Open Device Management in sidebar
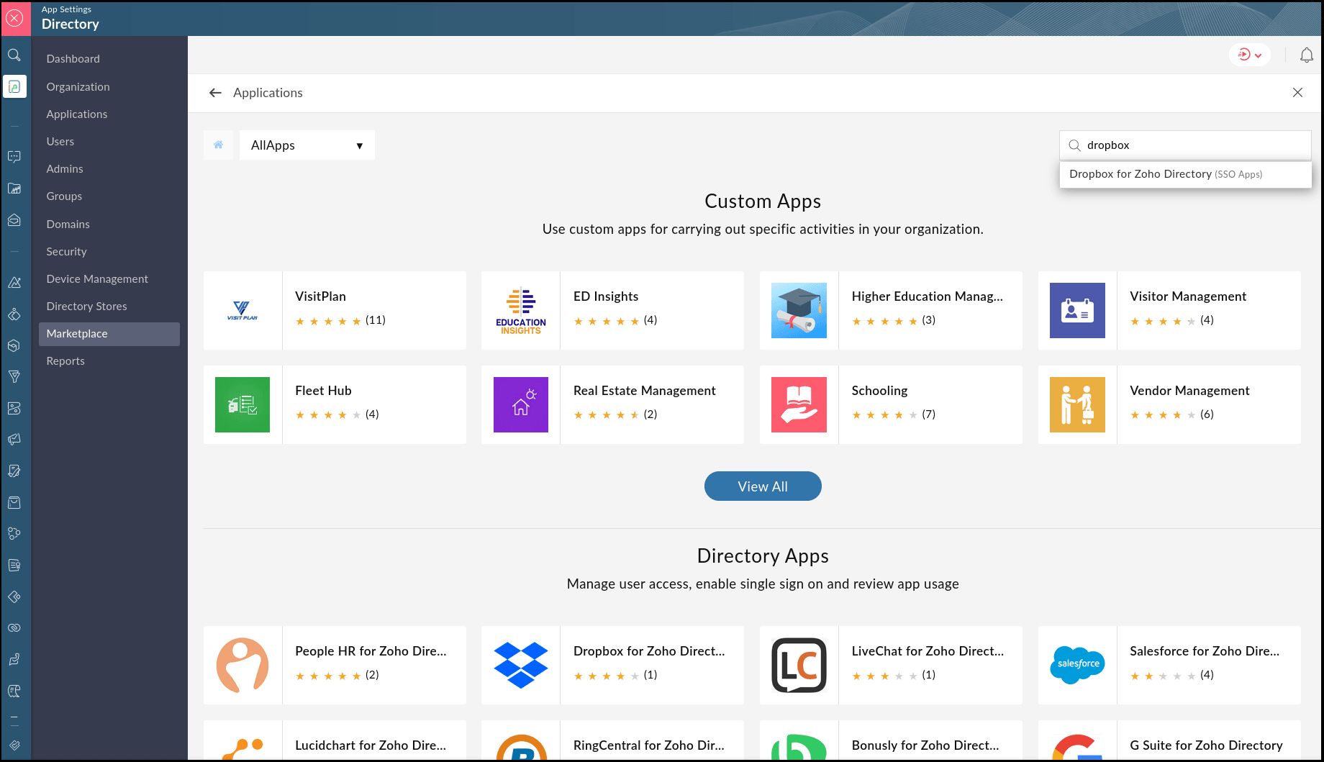The height and width of the screenshot is (762, 1324). (x=97, y=279)
